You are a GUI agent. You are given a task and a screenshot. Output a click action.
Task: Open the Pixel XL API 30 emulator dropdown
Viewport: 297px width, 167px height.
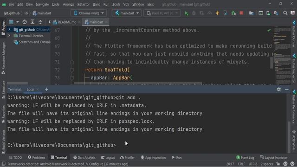[x=162, y=13]
